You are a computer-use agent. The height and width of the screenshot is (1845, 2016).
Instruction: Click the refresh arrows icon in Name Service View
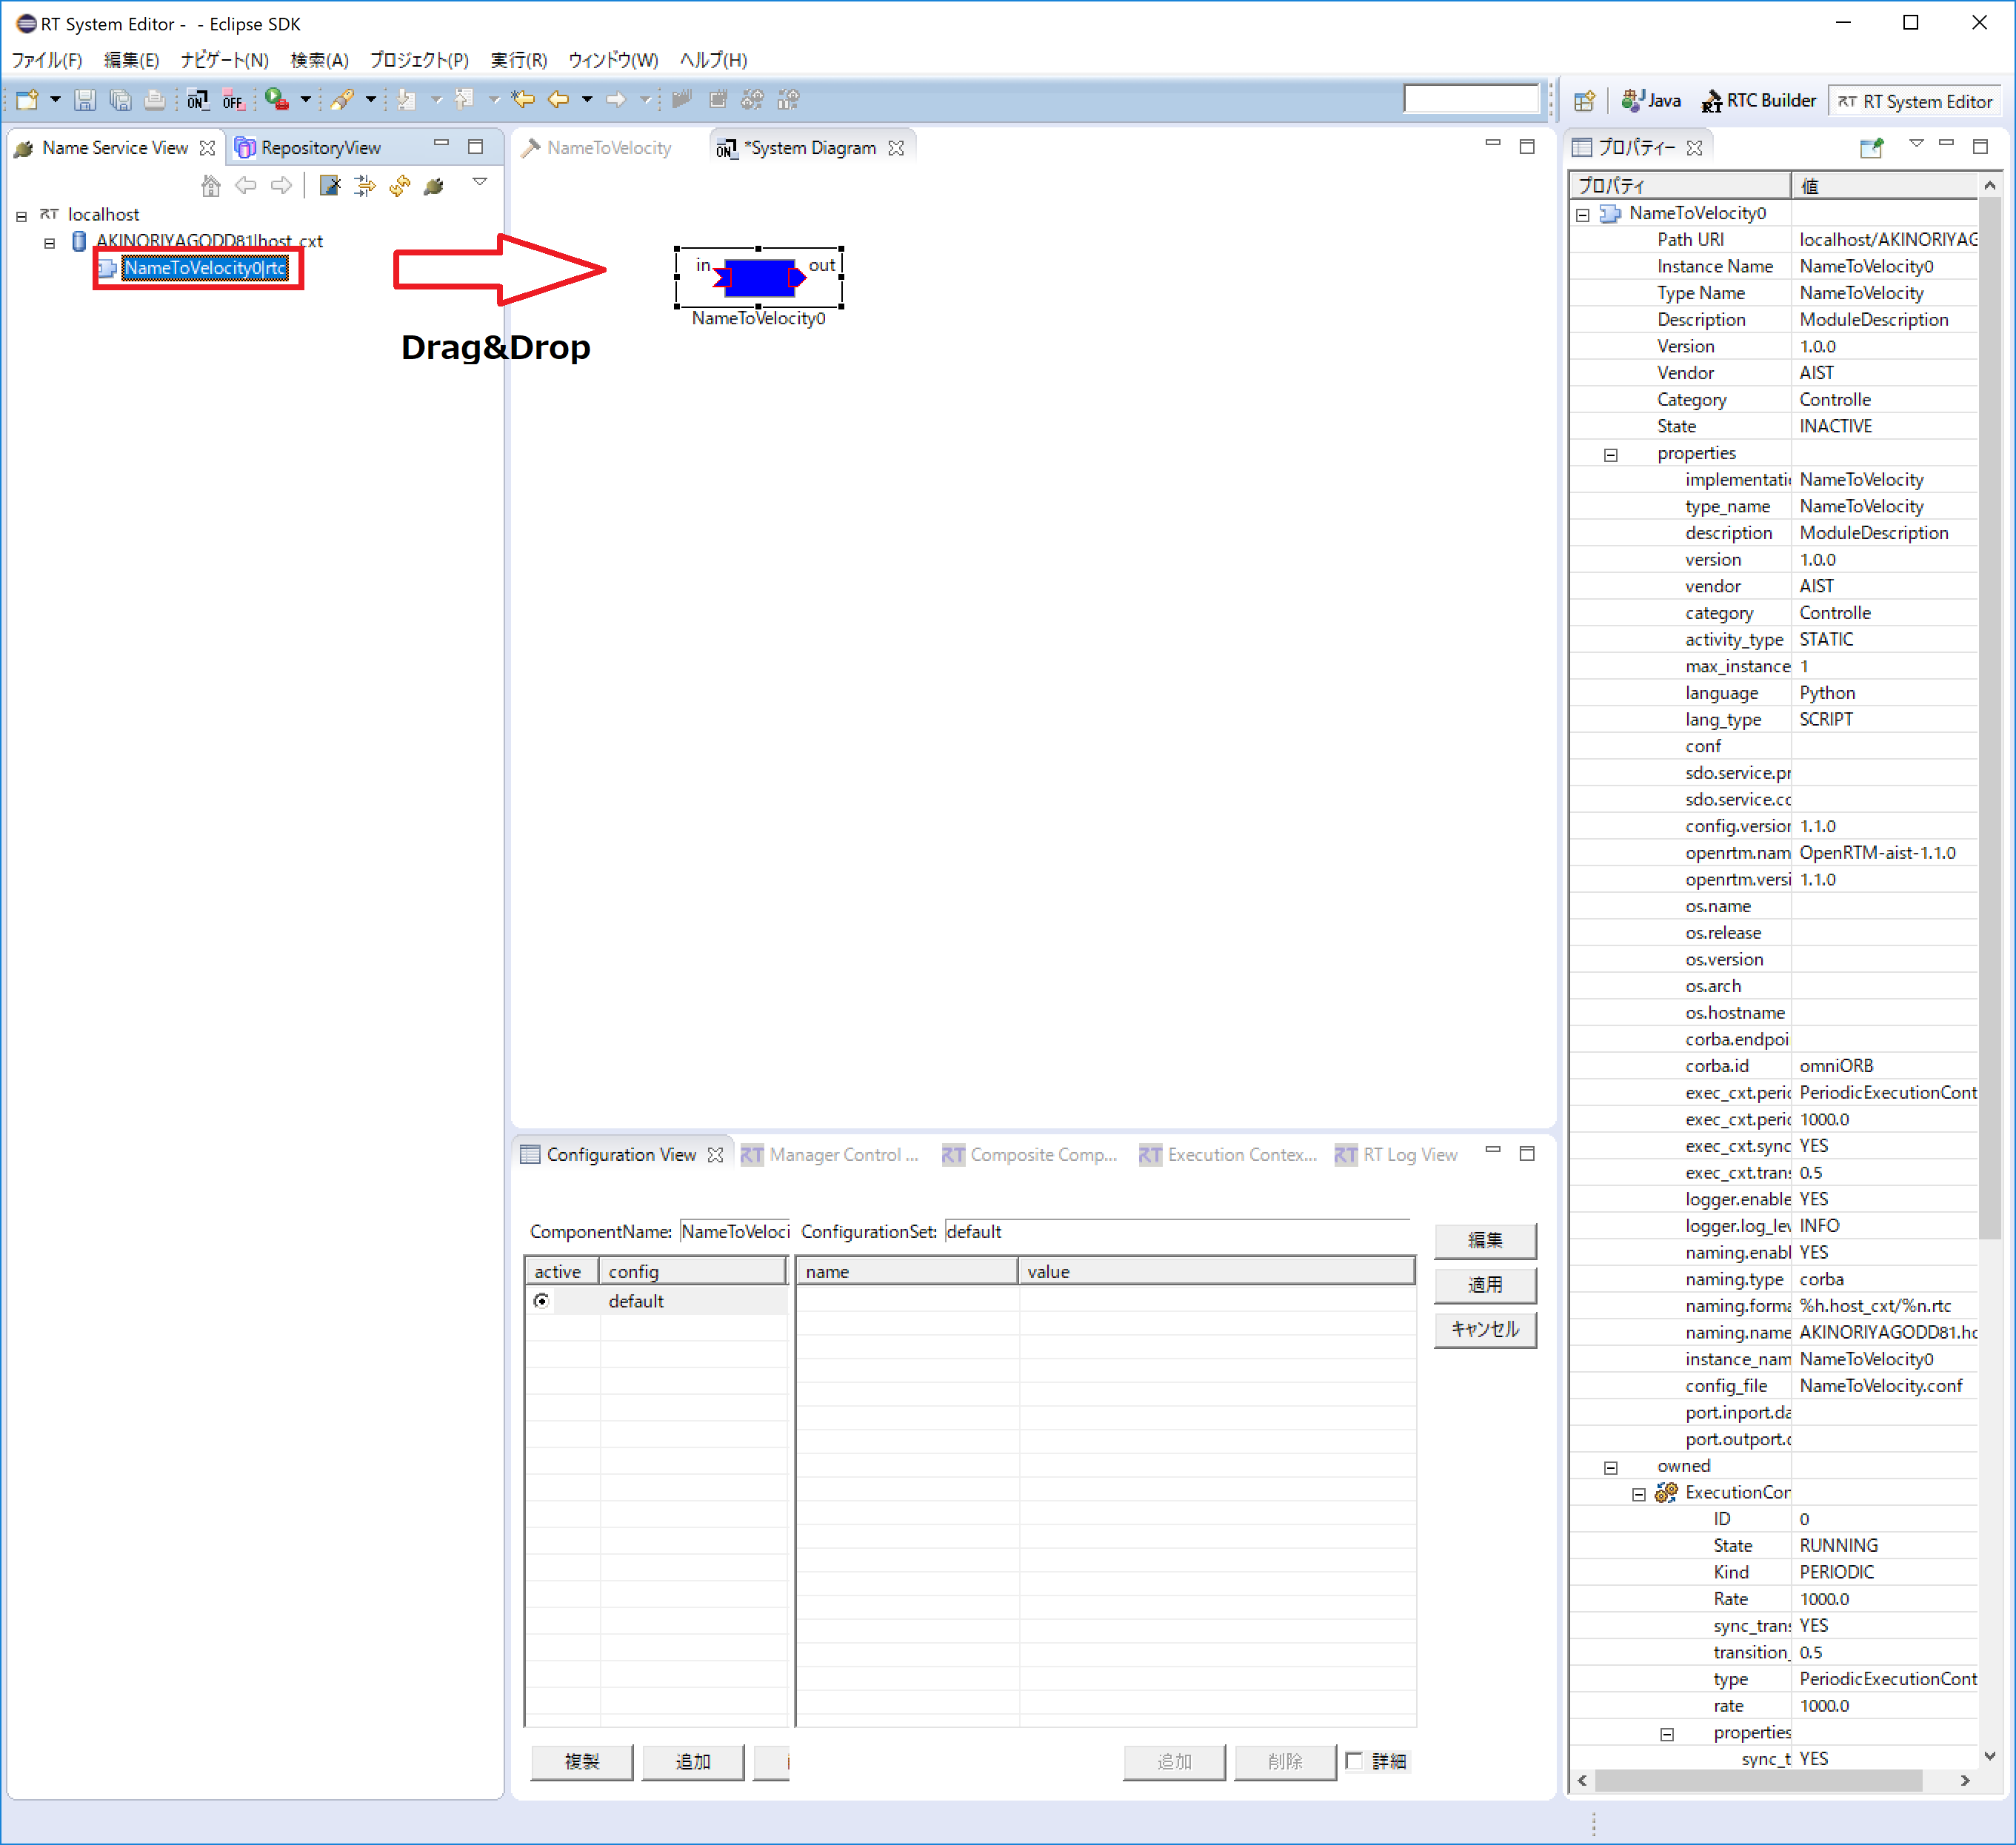(x=400, y=185)
